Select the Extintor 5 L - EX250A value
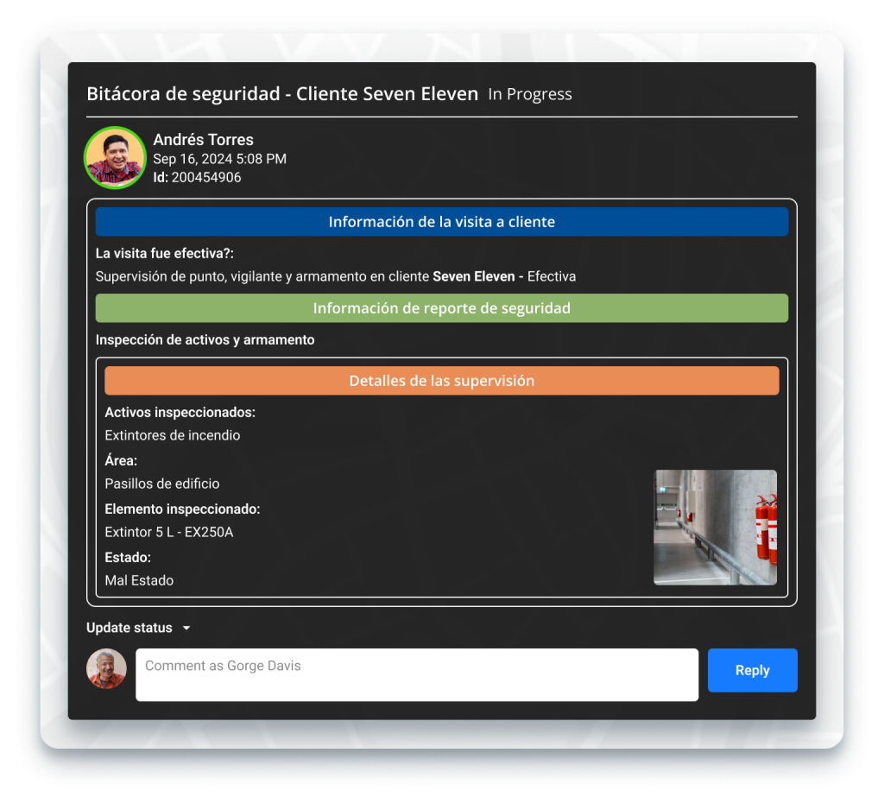This screenshot has width=884, height=797. pos(168,533)
